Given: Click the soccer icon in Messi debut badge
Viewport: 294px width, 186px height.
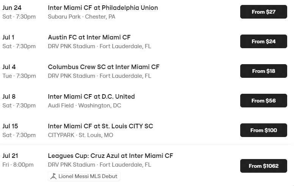Looking at the screenshot, I should coord(54,176).
